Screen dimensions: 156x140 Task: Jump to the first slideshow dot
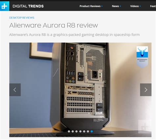coord(69,131)
